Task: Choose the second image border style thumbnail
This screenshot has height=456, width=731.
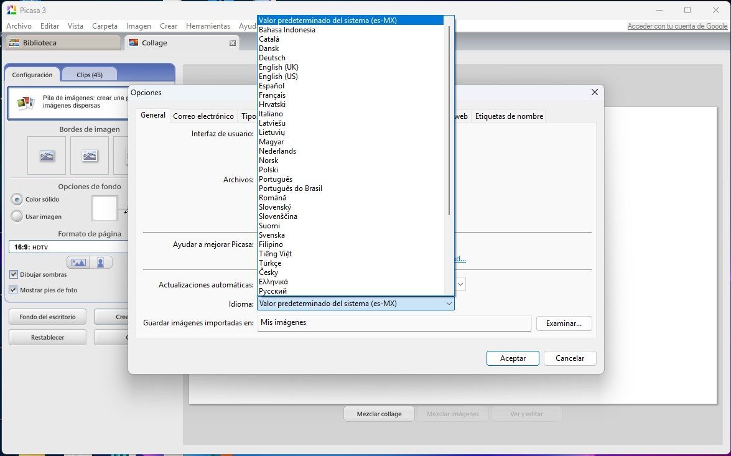Action: click(90, 156)
